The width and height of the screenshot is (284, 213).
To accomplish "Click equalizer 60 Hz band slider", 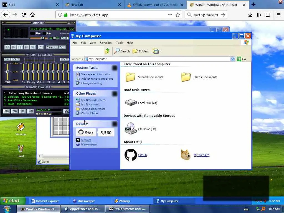I will [x=23, y=72].
